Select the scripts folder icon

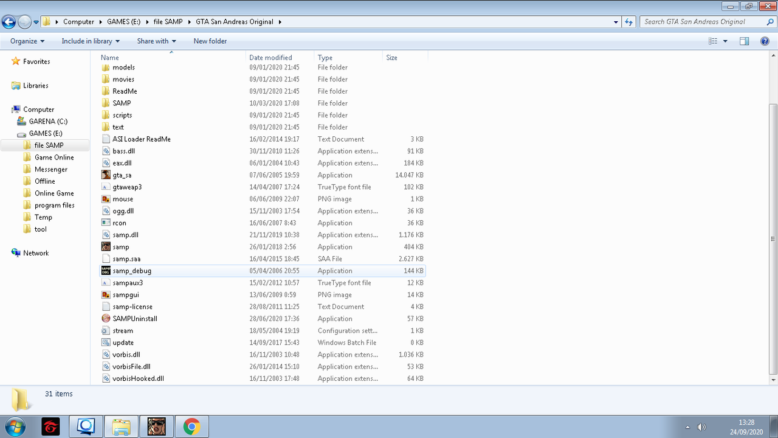coord(106,116)
